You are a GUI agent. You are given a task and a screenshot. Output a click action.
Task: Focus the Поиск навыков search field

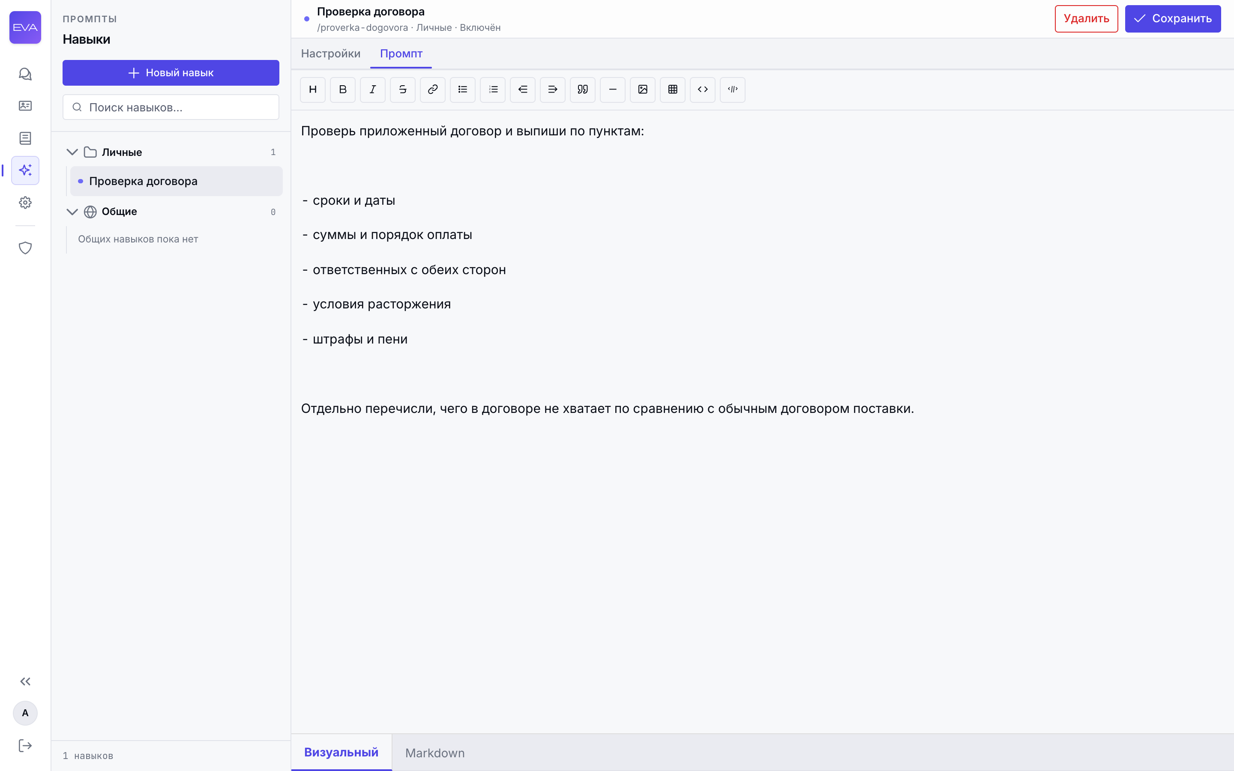click(171, 107)
